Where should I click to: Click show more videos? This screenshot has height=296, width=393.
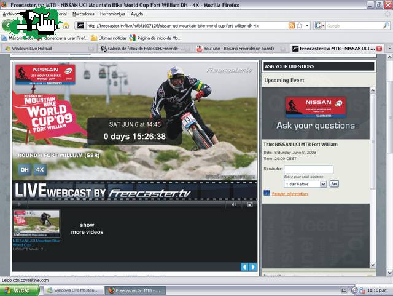(87, 228)
